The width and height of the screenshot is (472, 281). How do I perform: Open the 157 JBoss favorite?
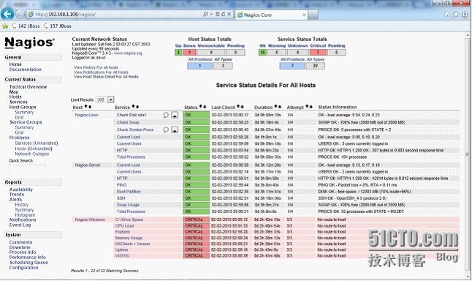(57, 26)
